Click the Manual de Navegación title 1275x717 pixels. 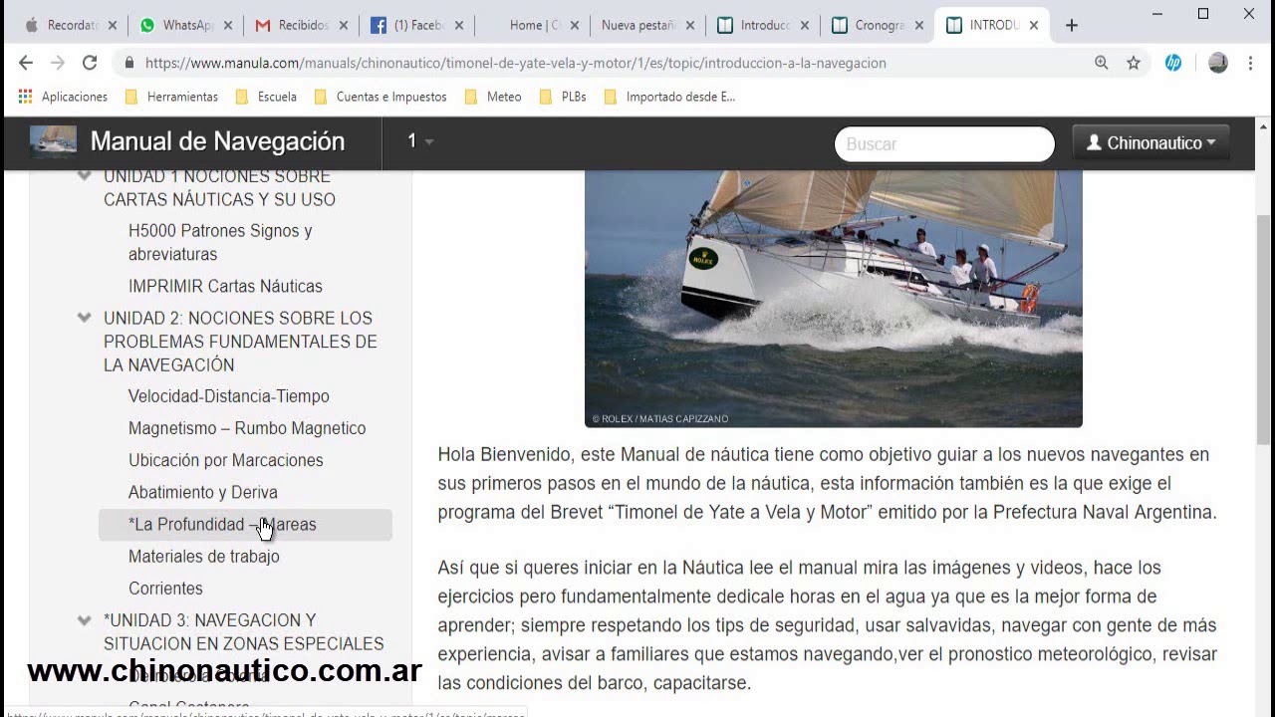(217, 141)
